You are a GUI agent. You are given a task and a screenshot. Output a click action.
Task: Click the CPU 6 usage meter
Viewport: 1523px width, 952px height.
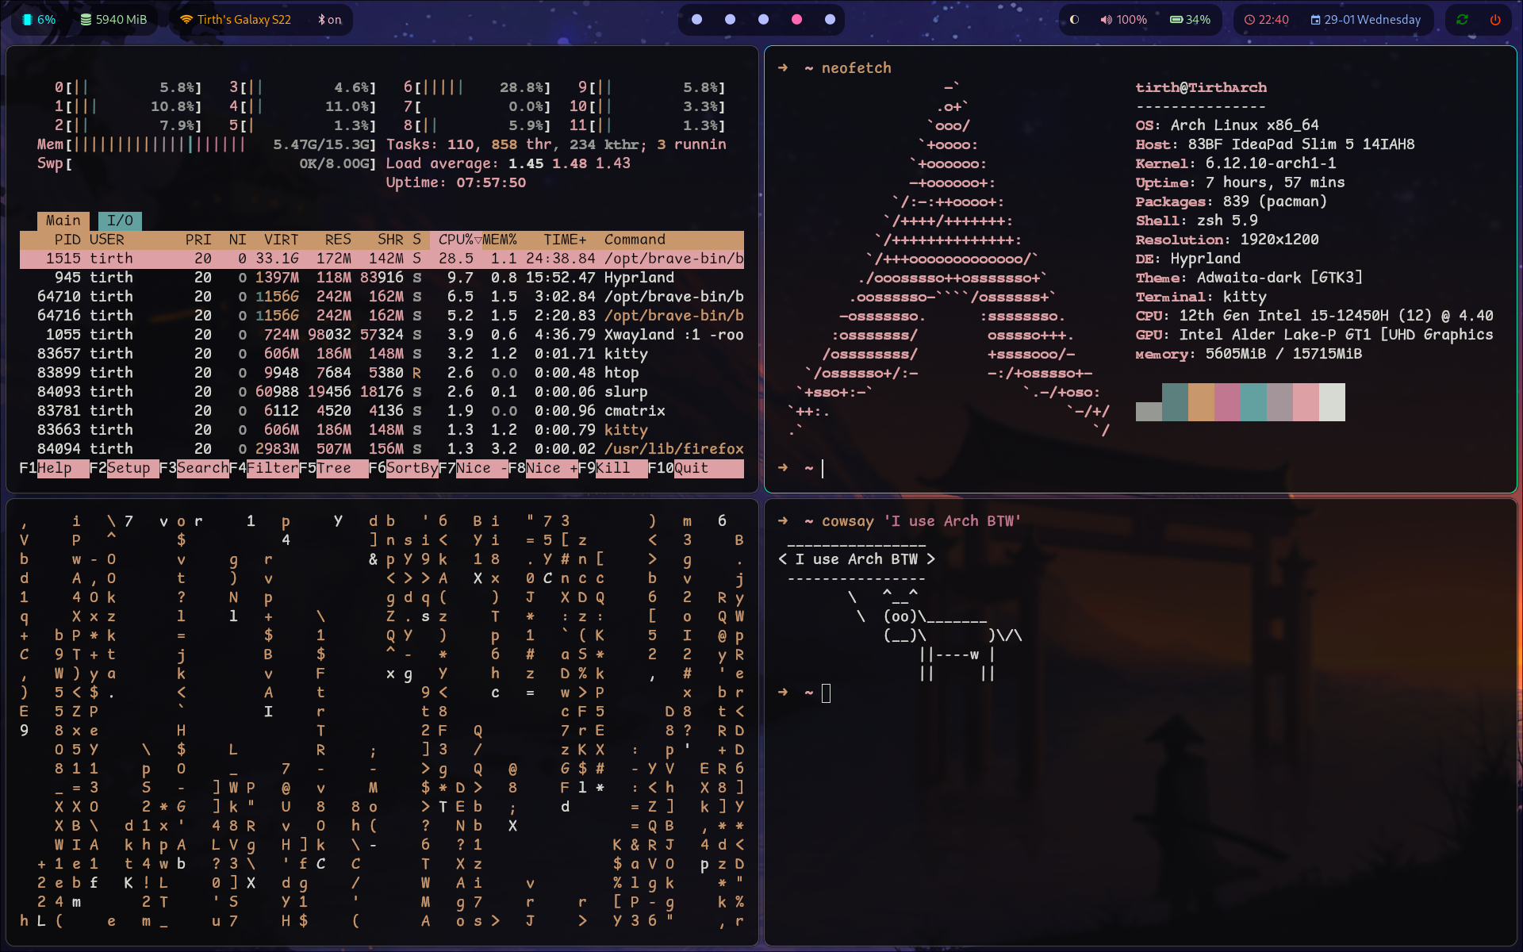click(x=477, y=87)
